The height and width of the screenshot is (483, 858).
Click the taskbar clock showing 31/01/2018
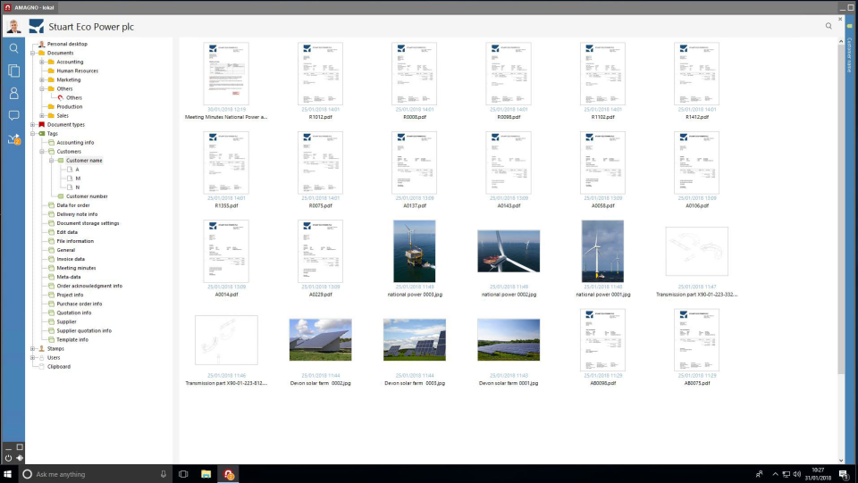click(818, 474)
